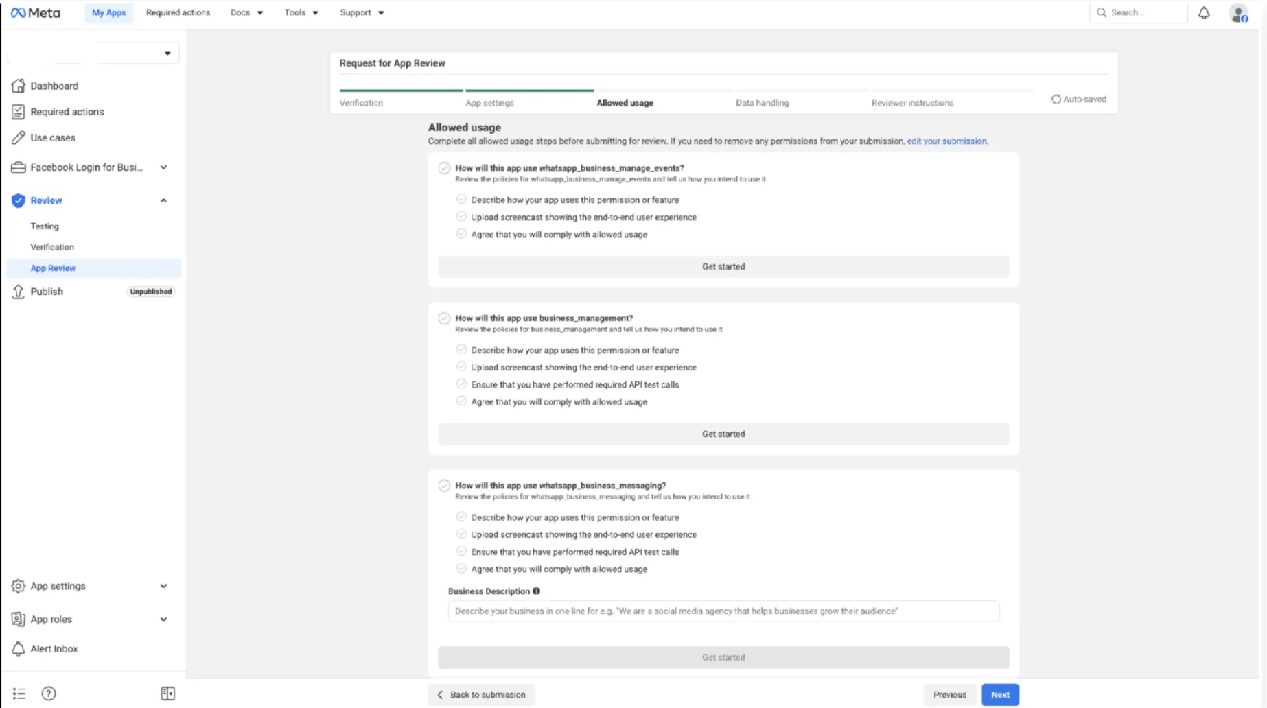Click the Required actions checklist icon in sidebar
Viewport: 1267px width, 708px height.
[19, 111]
